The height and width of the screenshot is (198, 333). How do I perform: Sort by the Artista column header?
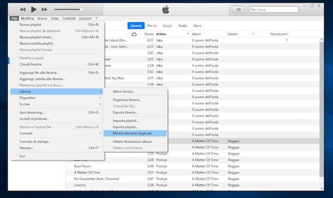[161, 34]
